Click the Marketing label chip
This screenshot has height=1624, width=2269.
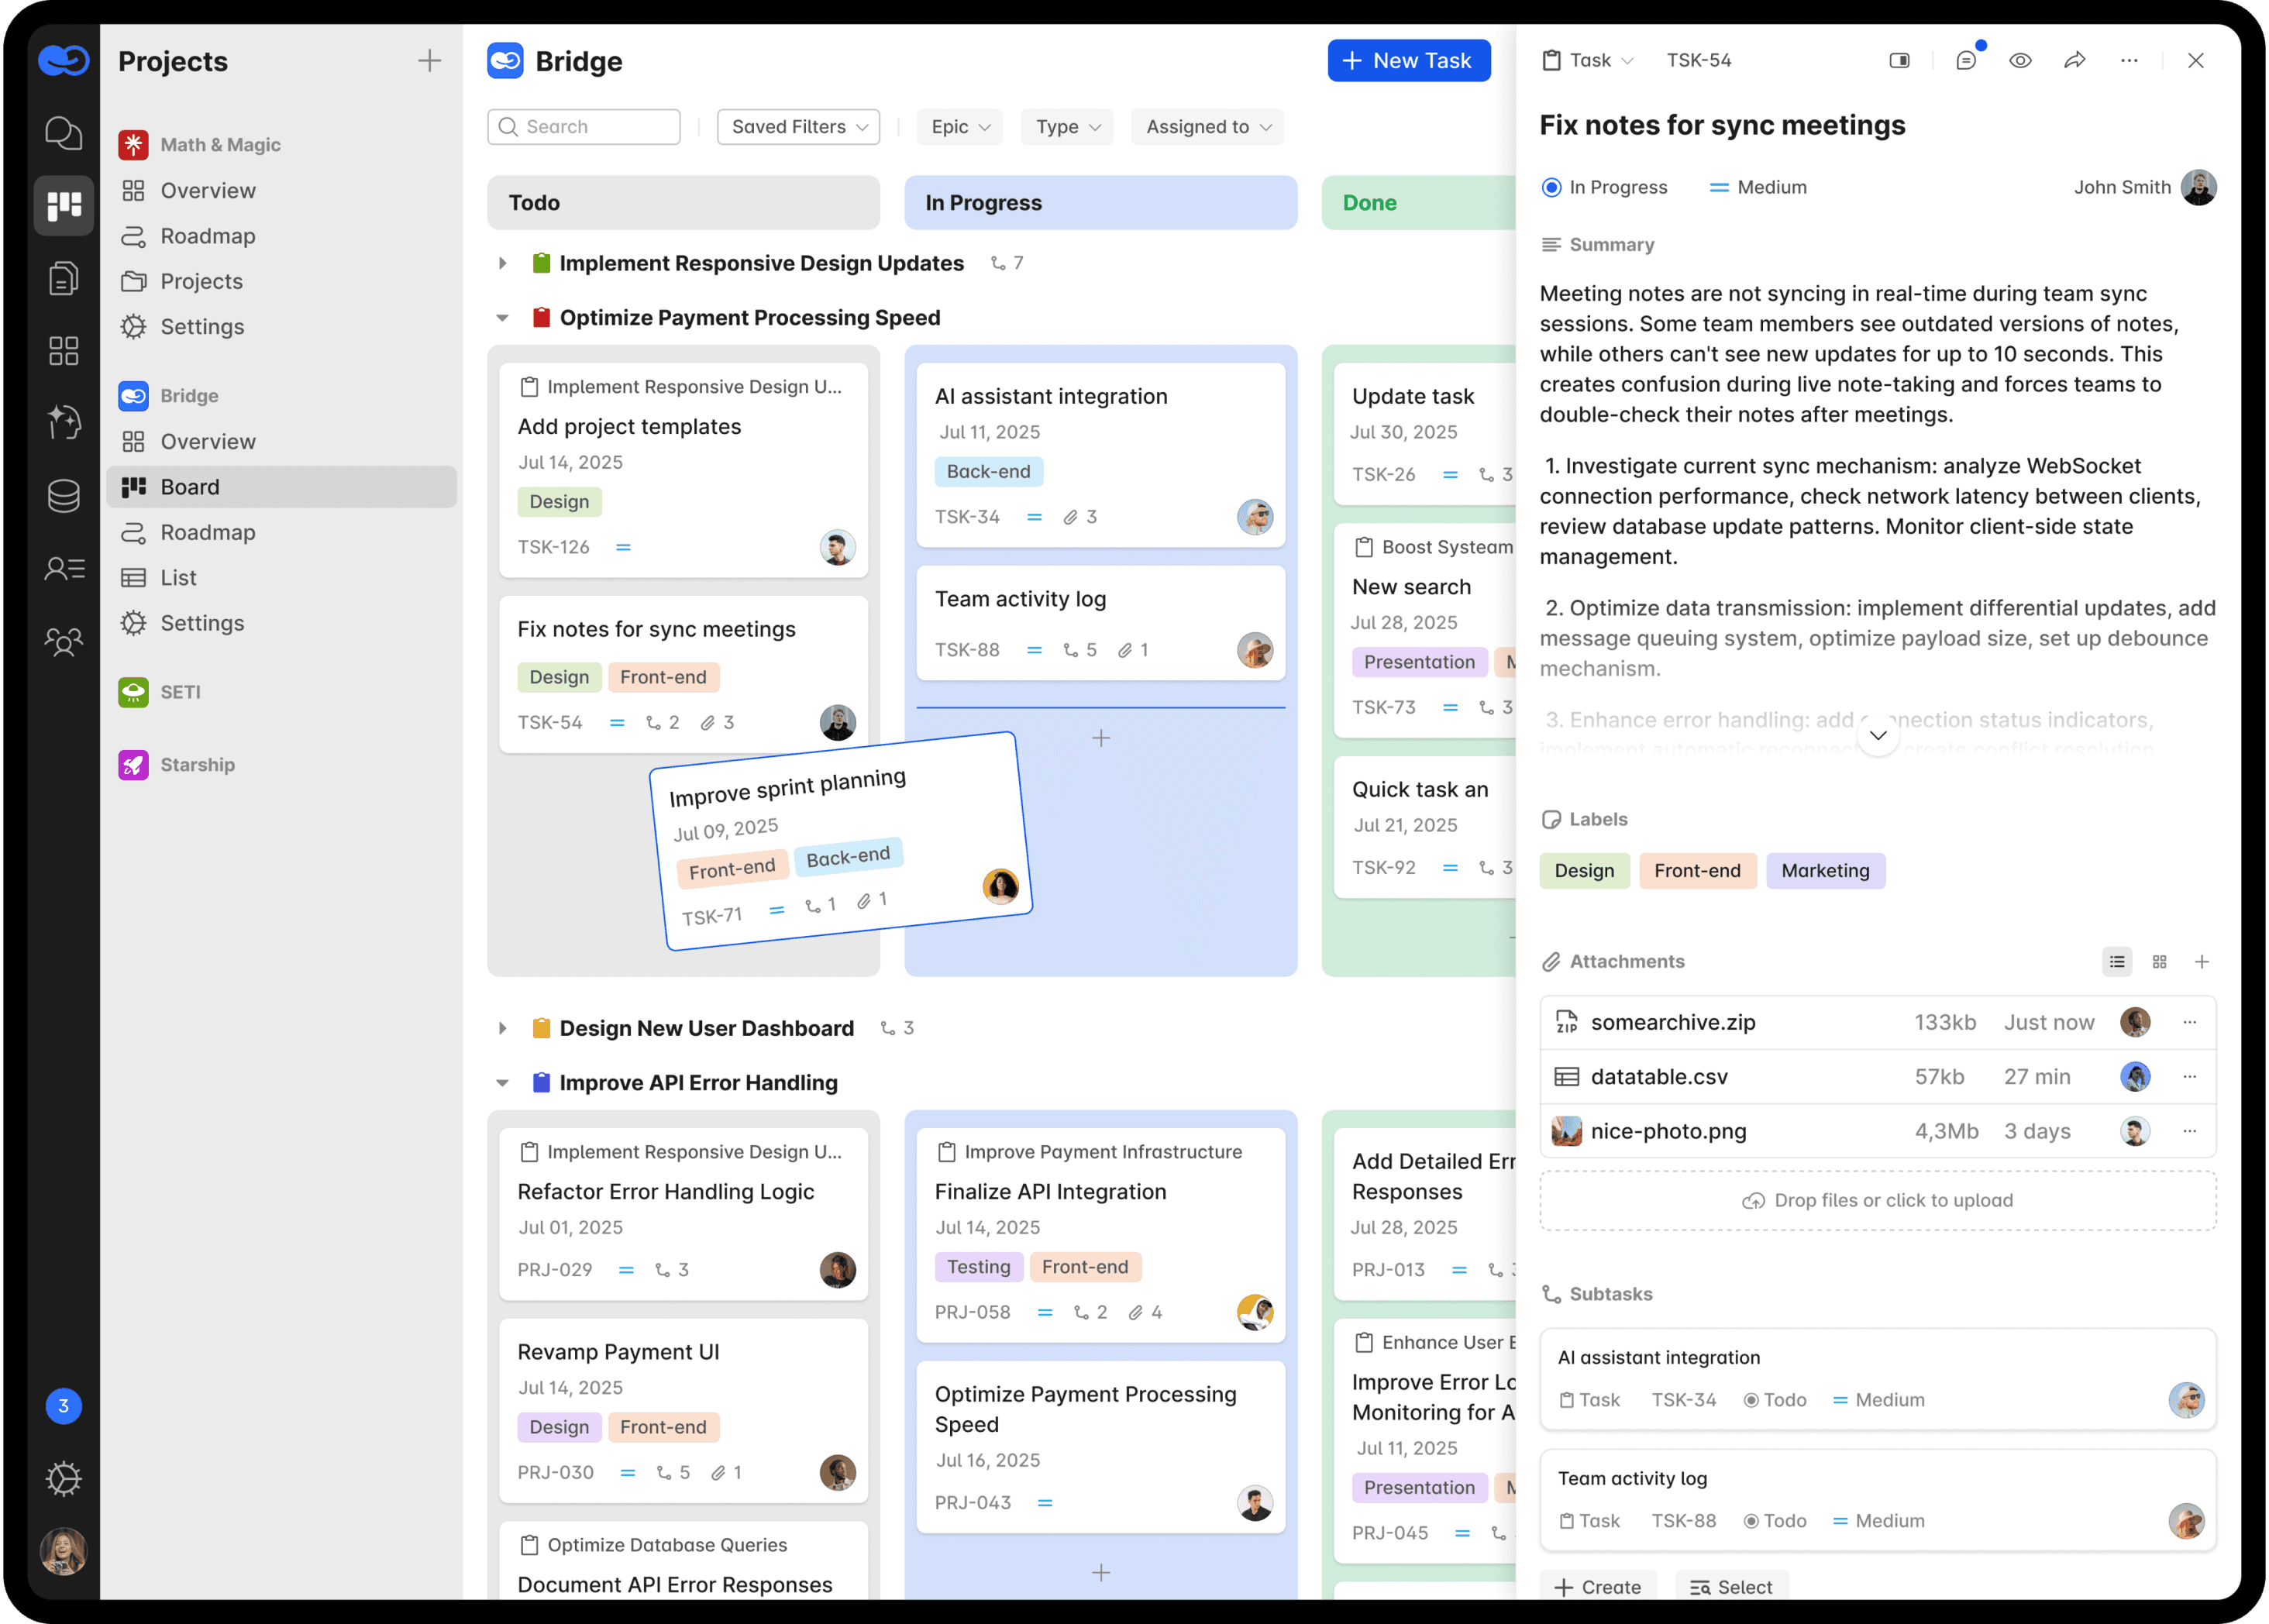tap(1824, 870)
